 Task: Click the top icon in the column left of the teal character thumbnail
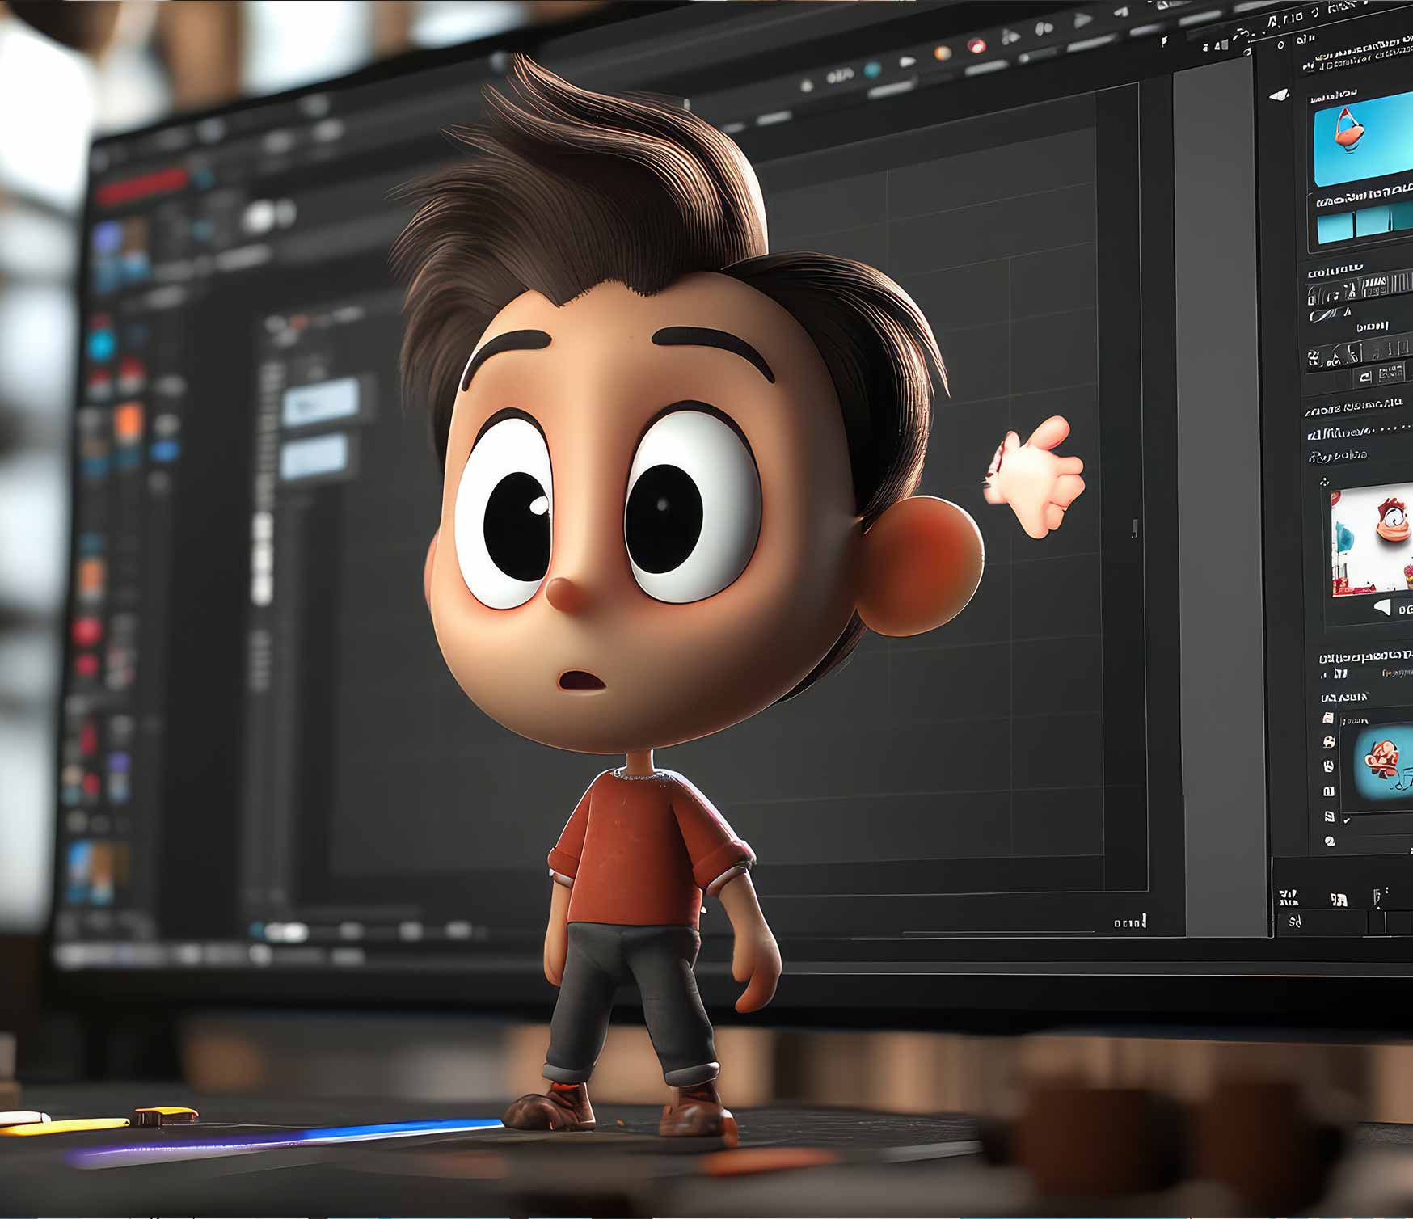pos(1327,718)
